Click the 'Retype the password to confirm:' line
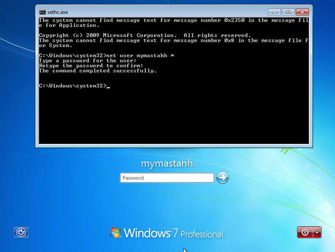 coord(91,66)
